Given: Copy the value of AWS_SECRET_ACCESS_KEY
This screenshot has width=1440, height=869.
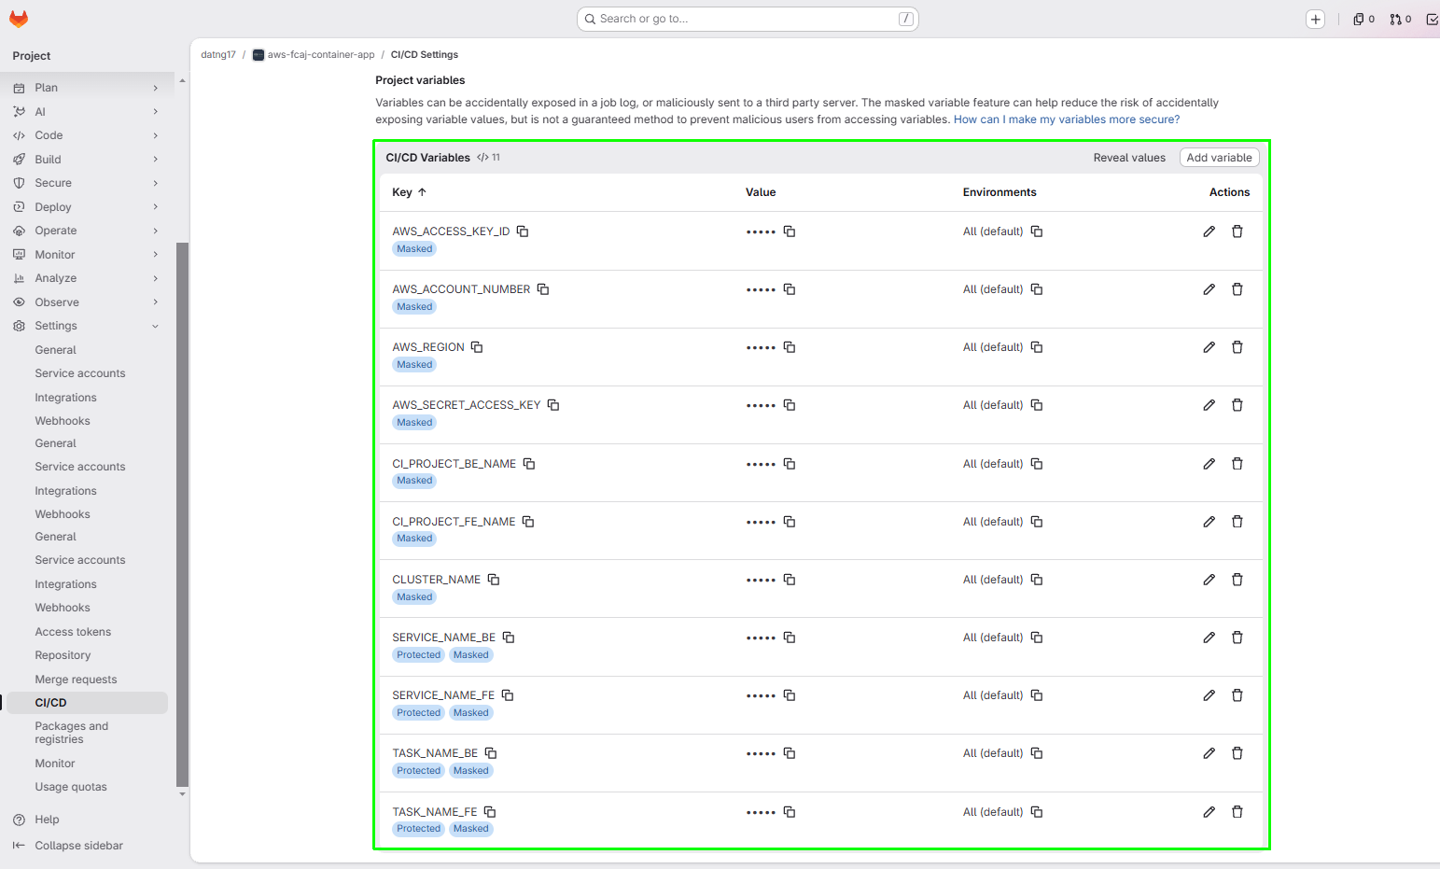Looking at the screenshot, I should pos(790,405).
